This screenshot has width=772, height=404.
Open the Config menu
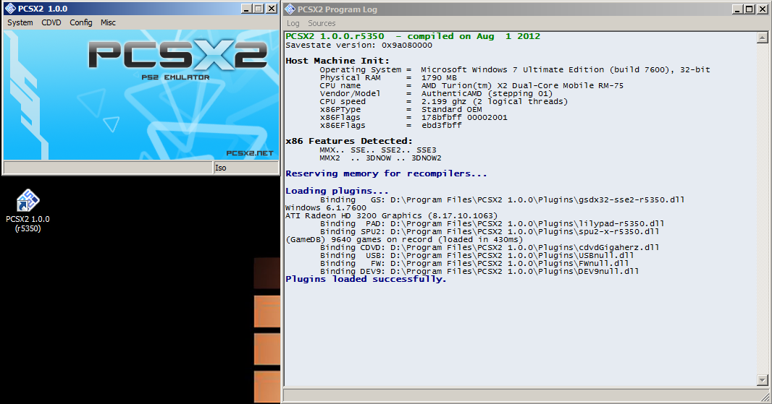80,22
